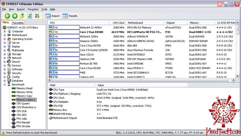Open the File menu
Viewport: 241px width, 136px height.
[4, 9]
